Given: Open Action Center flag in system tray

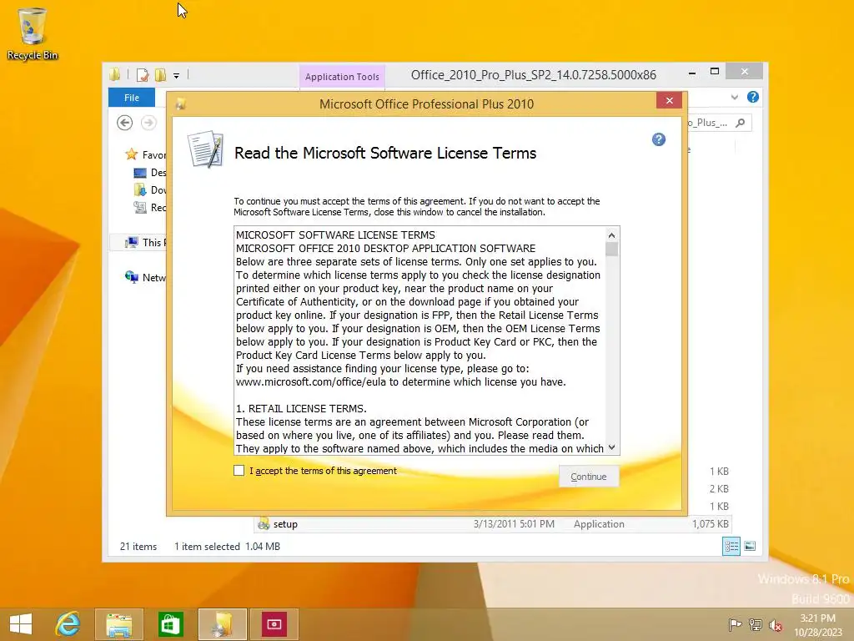Looking at the screenshot, I should [735, 624].
